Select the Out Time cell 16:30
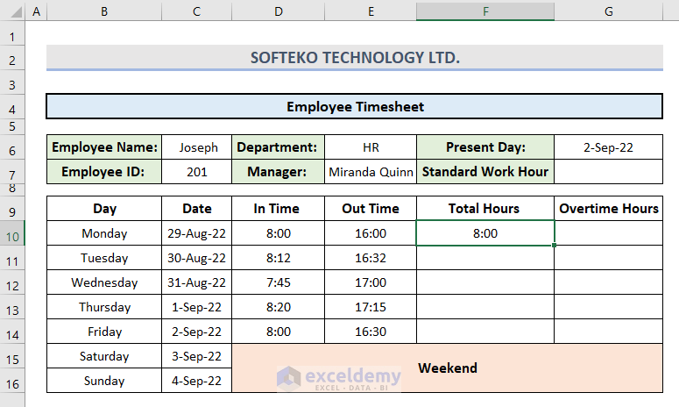Image resolution: width=679 pixels, height=407 pixels. 371,332
